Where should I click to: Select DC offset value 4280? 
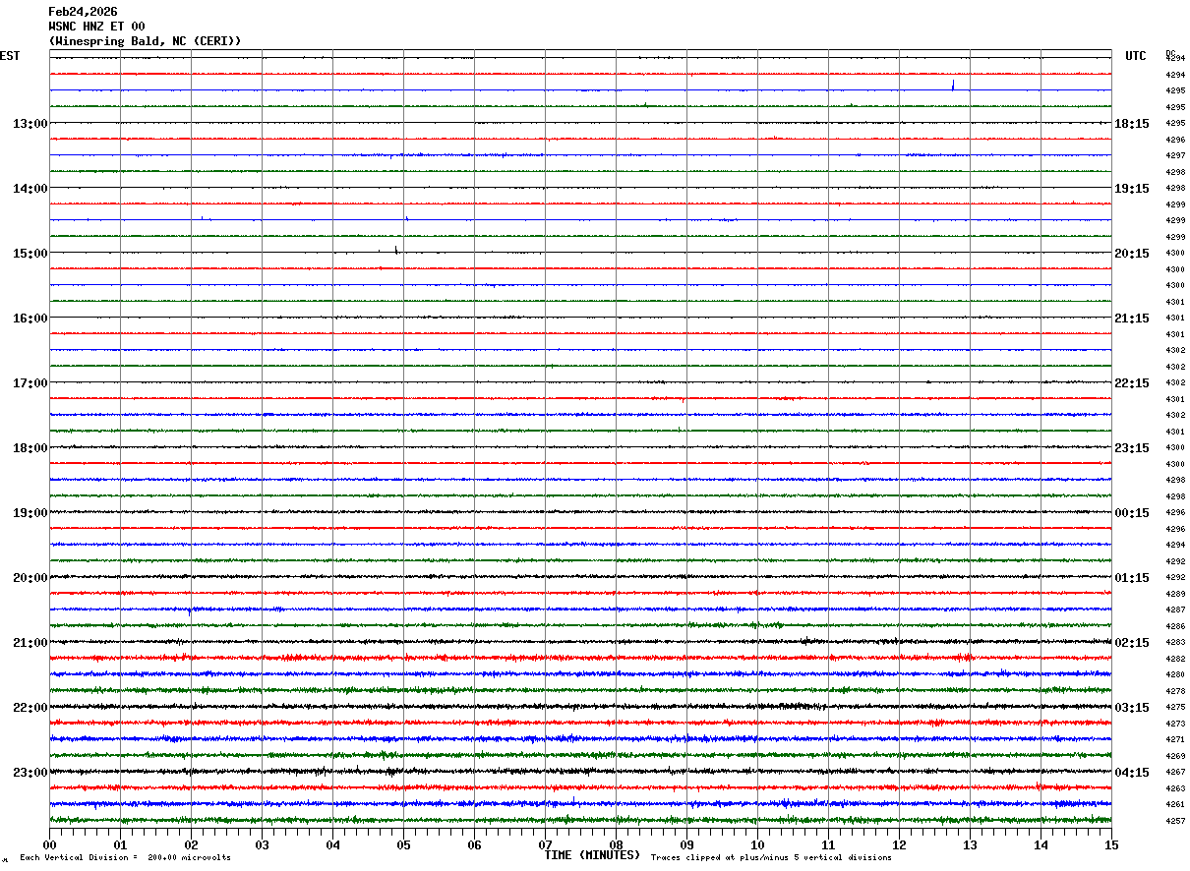(x=1175, y=675)
